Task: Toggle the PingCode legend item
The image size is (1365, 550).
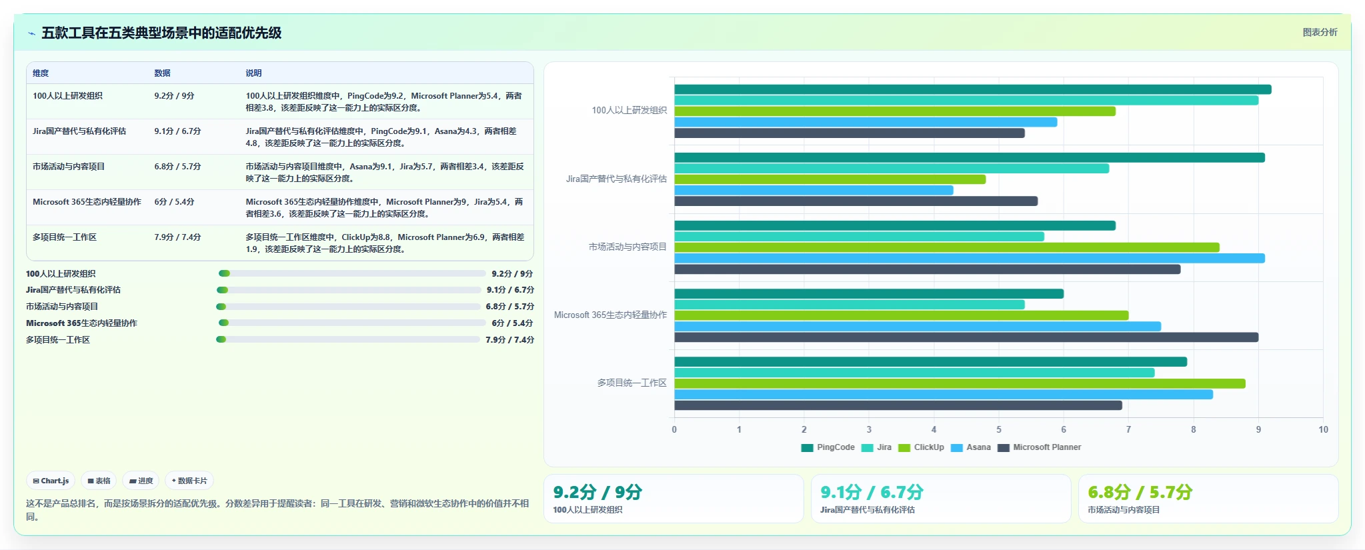Action: 828,447
